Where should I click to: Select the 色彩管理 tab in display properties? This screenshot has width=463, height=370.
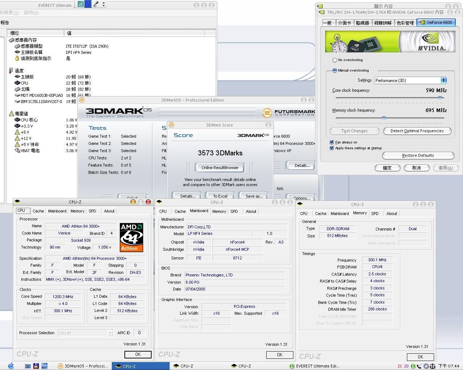[405, 23]
